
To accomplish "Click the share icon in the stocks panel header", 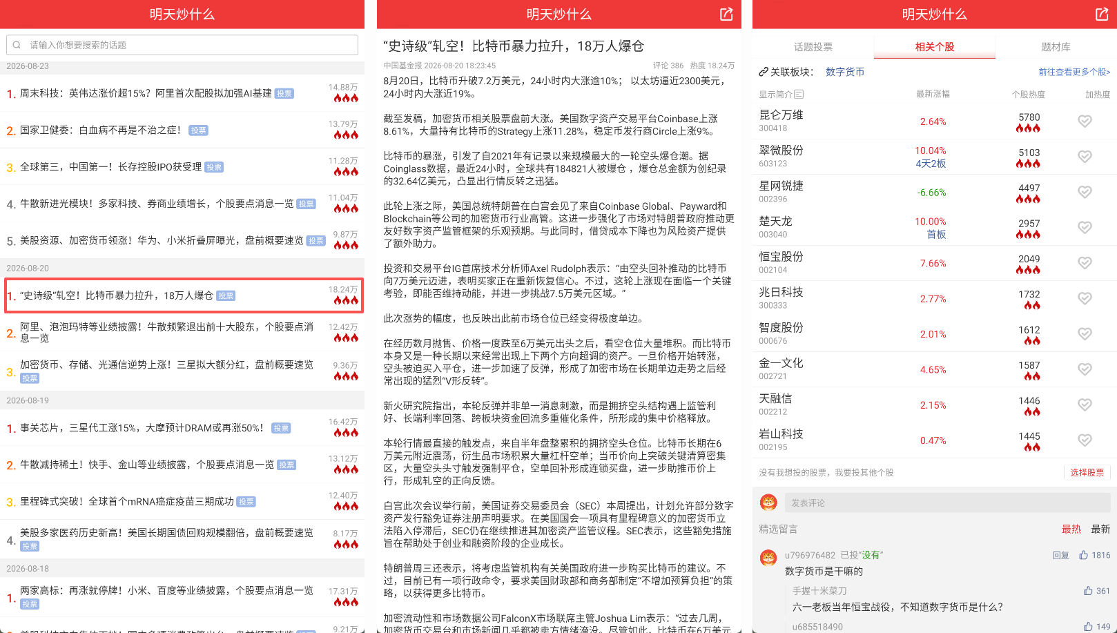I will point(1102,14).
